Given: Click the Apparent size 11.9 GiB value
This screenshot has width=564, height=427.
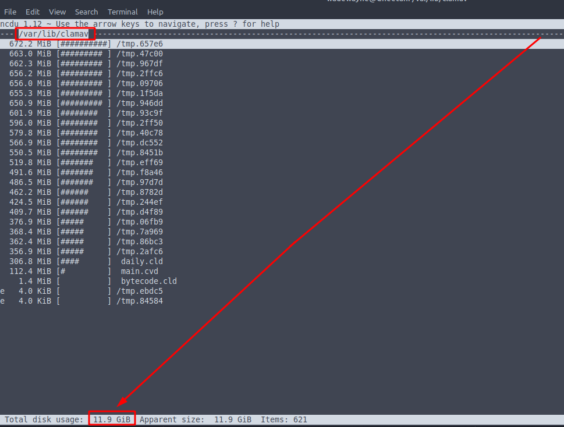Looking at the screenshot, I should point(233,419).
